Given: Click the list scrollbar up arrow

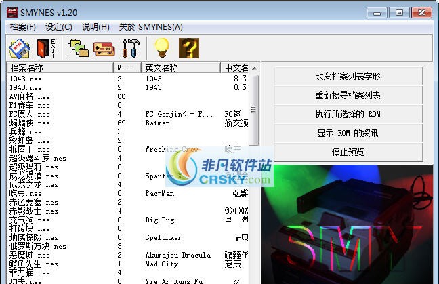Looking at the screenshot, I should pos(254,68).
